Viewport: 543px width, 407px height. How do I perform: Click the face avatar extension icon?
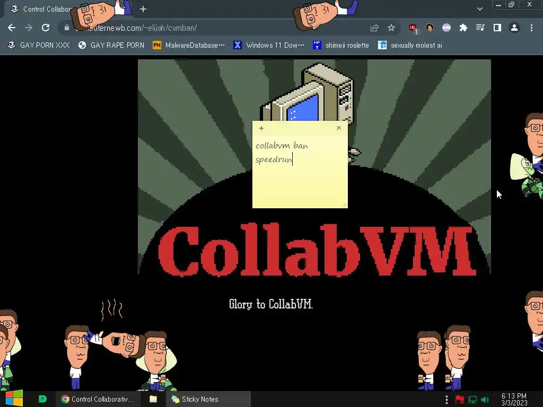[430, 28]
